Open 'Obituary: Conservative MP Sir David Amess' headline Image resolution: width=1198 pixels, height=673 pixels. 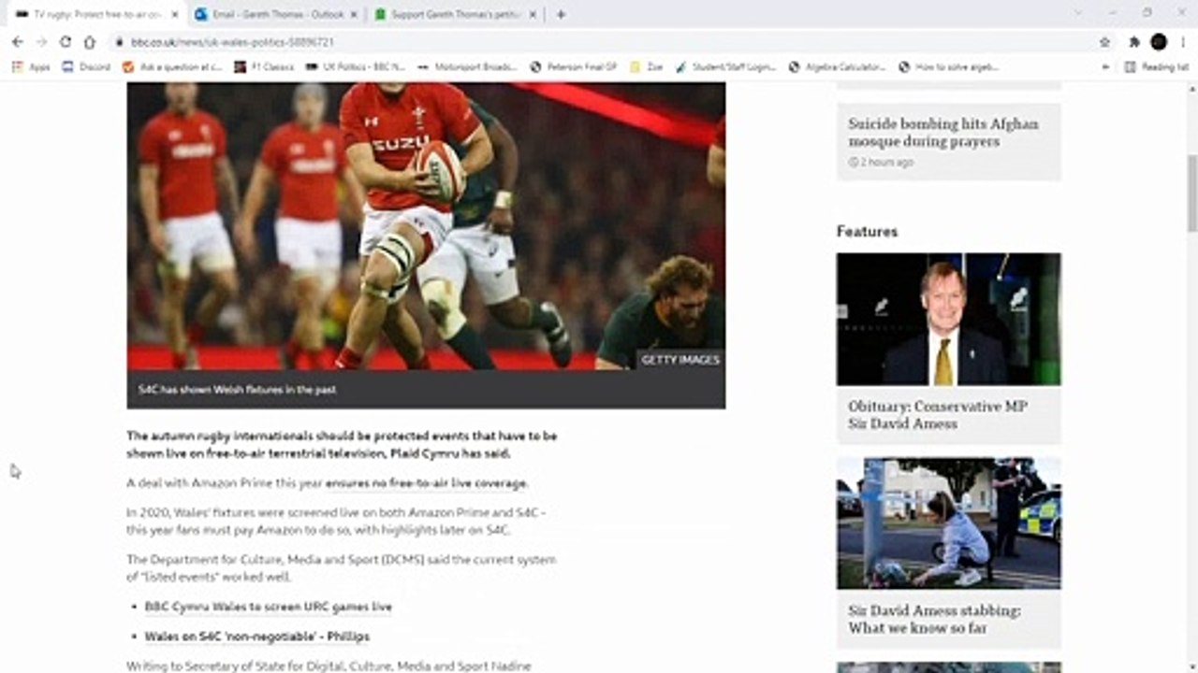(x=937, y=415)
